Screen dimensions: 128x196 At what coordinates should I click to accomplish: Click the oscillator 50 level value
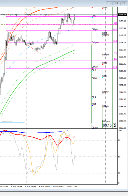coord(119,157)
